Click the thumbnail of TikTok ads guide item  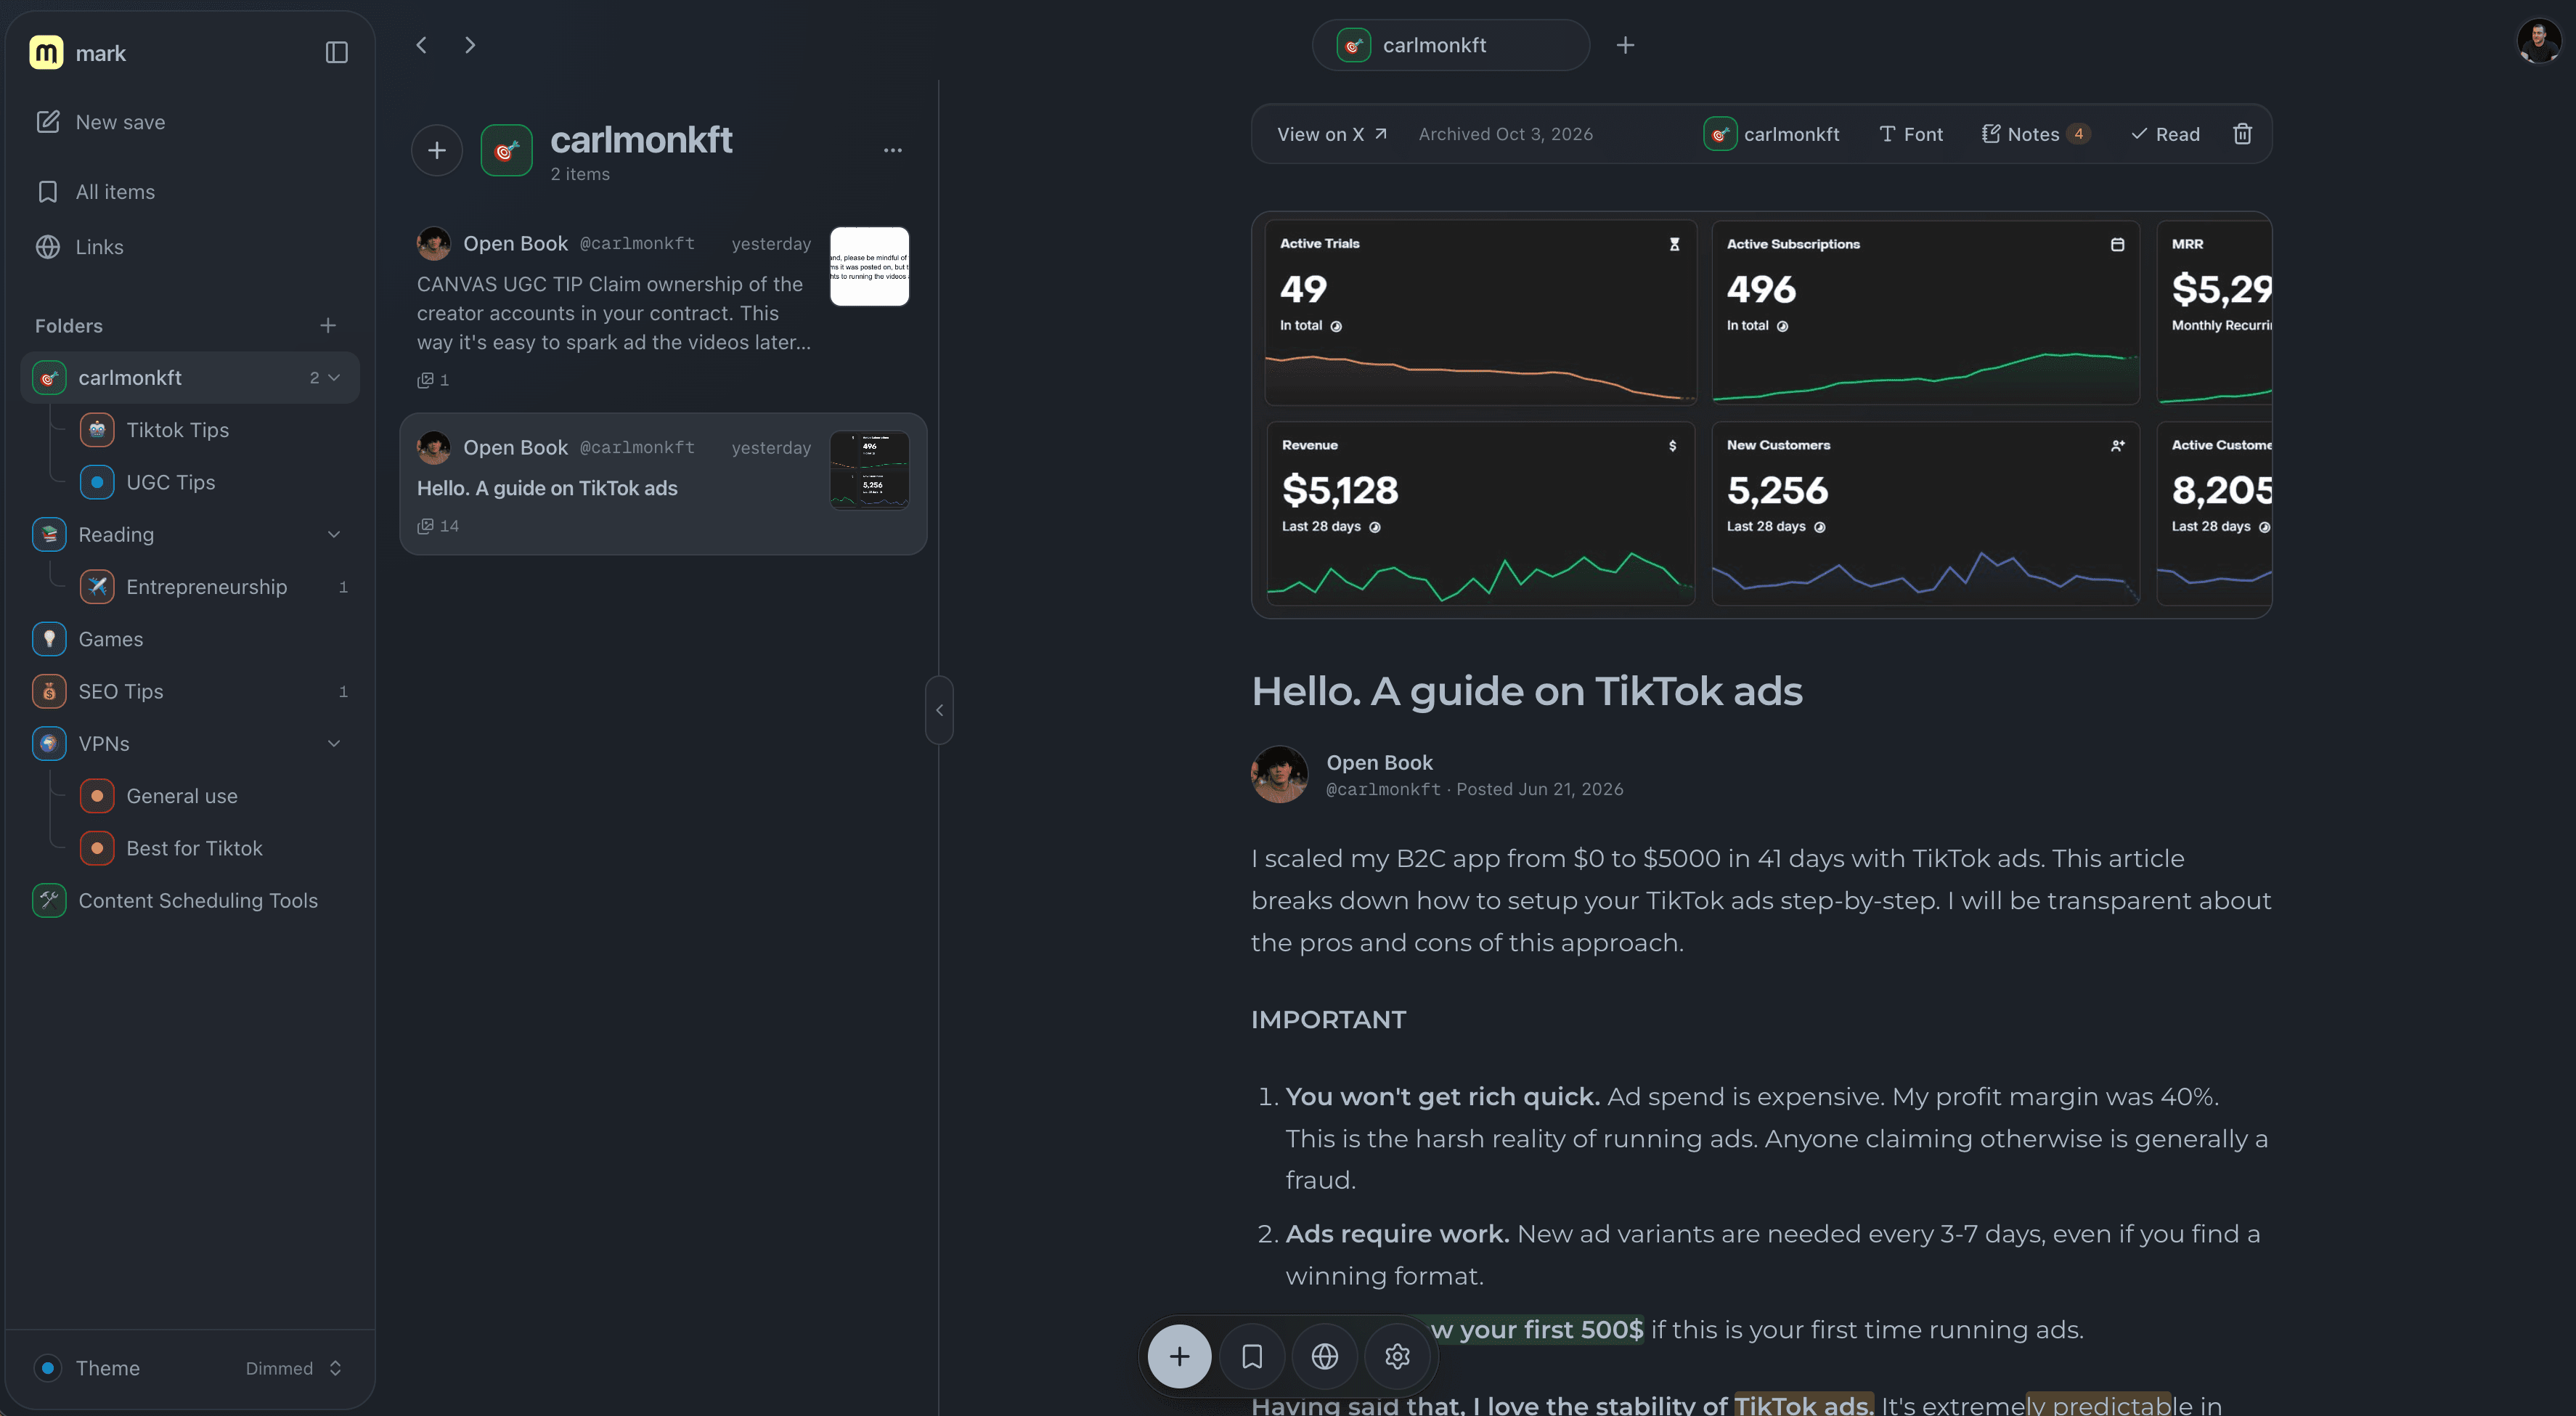869,470
